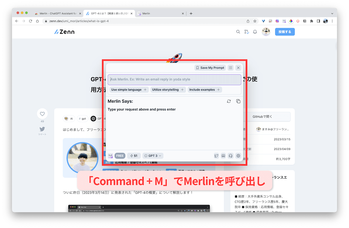This screenshot has width=349, height=228.
Task: Click the browser home icon
Action: 38,21
